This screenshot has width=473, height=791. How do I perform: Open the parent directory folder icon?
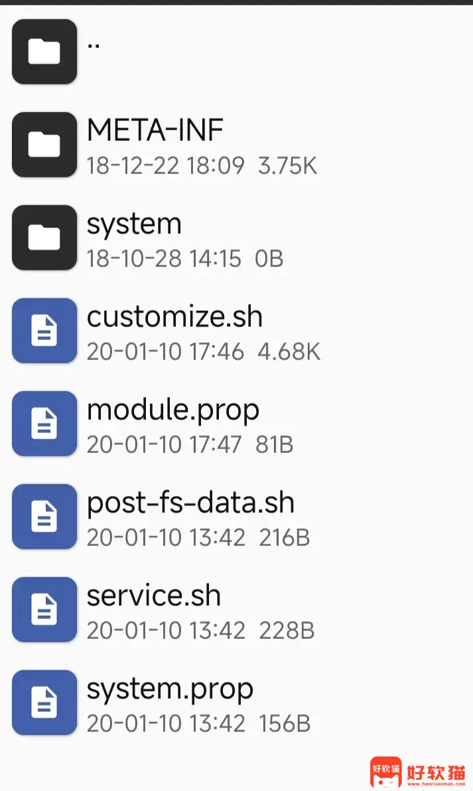[44, 51]
